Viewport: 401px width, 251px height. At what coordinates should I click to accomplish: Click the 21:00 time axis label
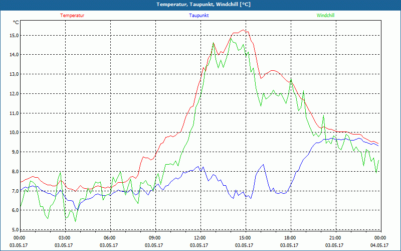(x=335, y=238)
